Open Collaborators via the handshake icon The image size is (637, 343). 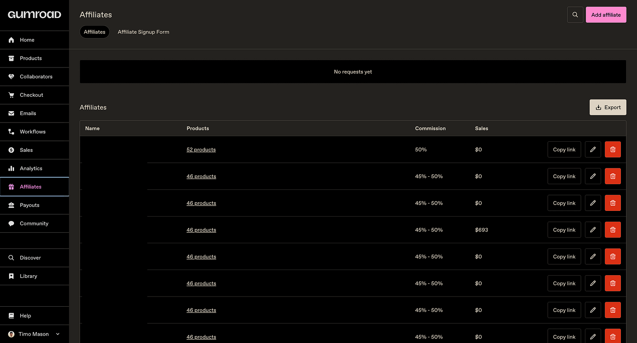(x=11, y=77)
